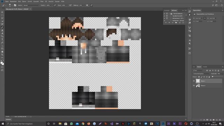This screenshot has height=126, width=224.
Task: Enable airbrush build-up icon
Action: (70, 5)
